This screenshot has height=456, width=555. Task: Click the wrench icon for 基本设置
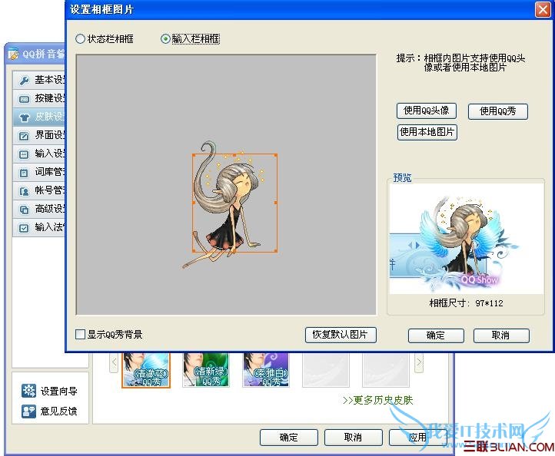pyautogui.click(x=24, y=81)
